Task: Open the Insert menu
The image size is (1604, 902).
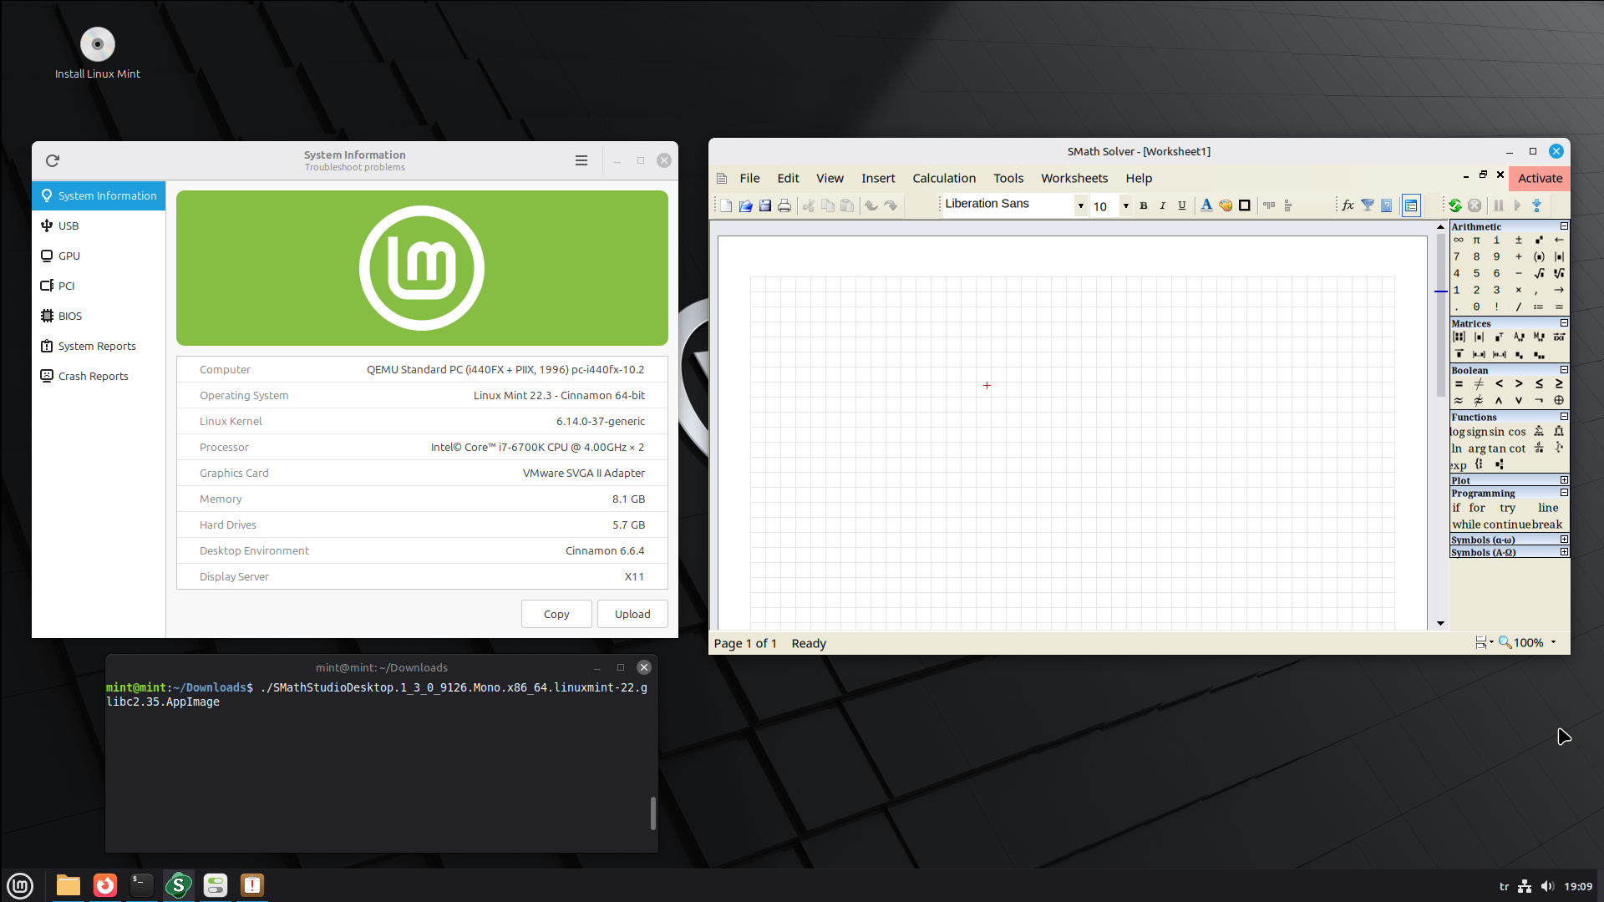Action: pos(877,178)
